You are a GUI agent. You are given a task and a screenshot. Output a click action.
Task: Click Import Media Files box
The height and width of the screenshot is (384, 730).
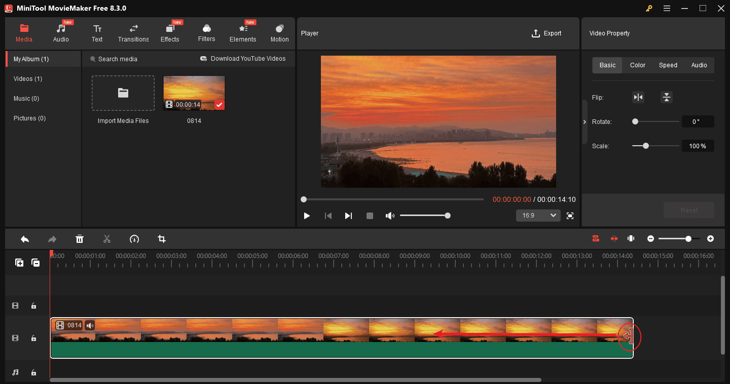coord(123,93)
